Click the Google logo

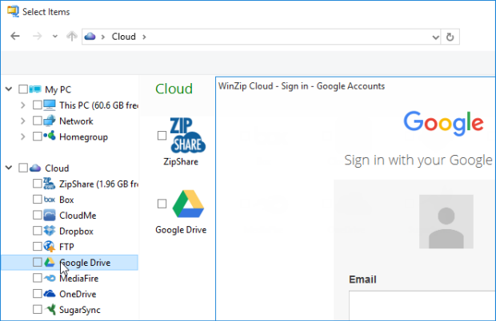point(443,124)
